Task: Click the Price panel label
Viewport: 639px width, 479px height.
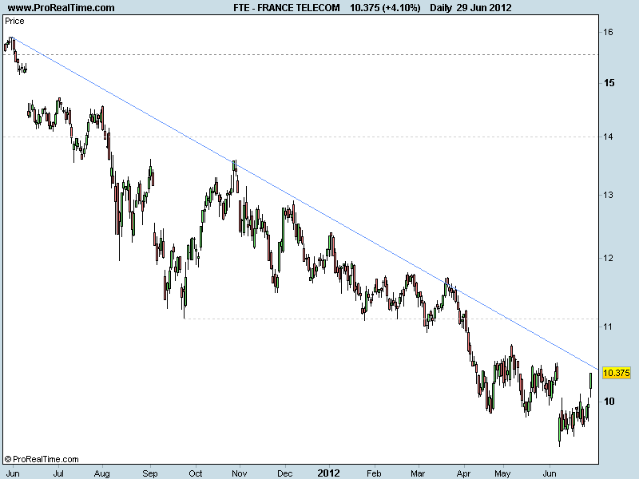Action: (x=14, y=22)
